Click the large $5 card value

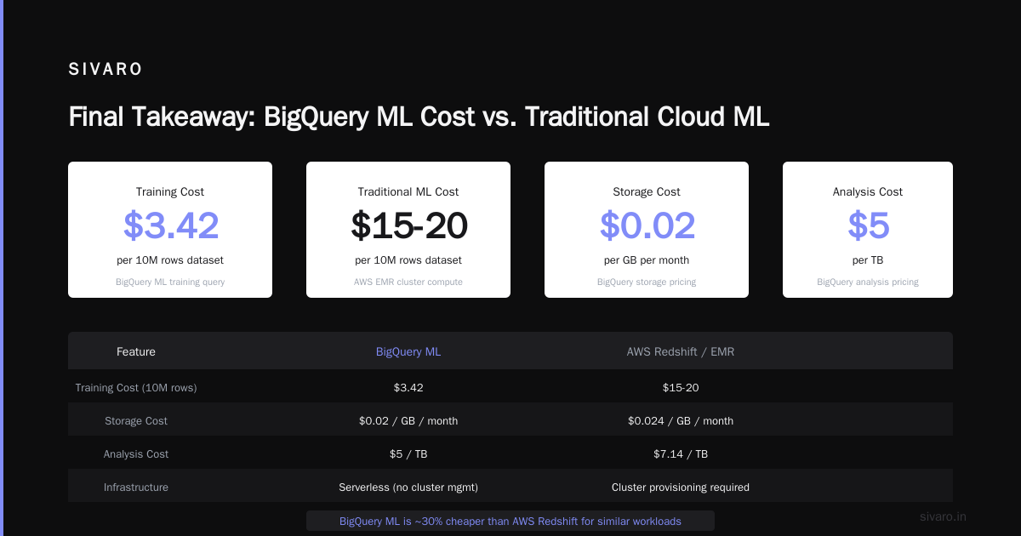[x=869, y=225]
